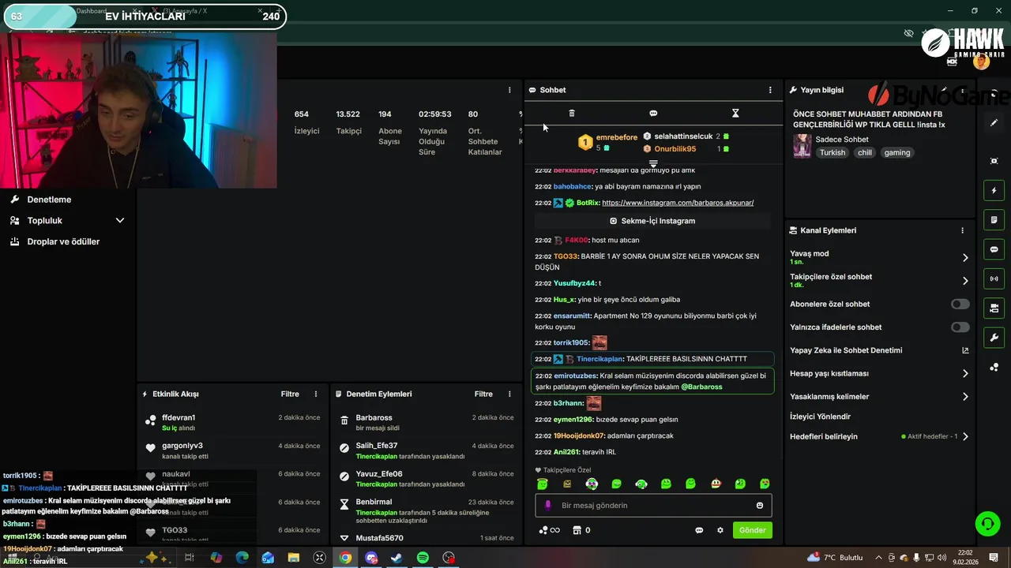The image size is (1011, 568).
Task: Click the channel points infinity icon
Action: tap(549, 530)
